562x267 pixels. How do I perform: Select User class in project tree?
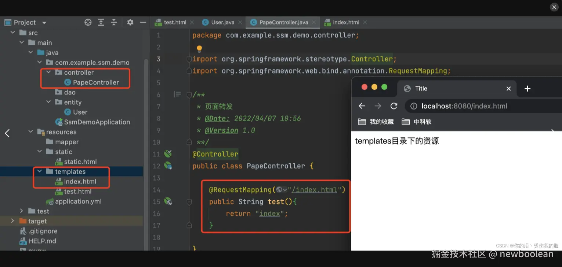[76, 112]
